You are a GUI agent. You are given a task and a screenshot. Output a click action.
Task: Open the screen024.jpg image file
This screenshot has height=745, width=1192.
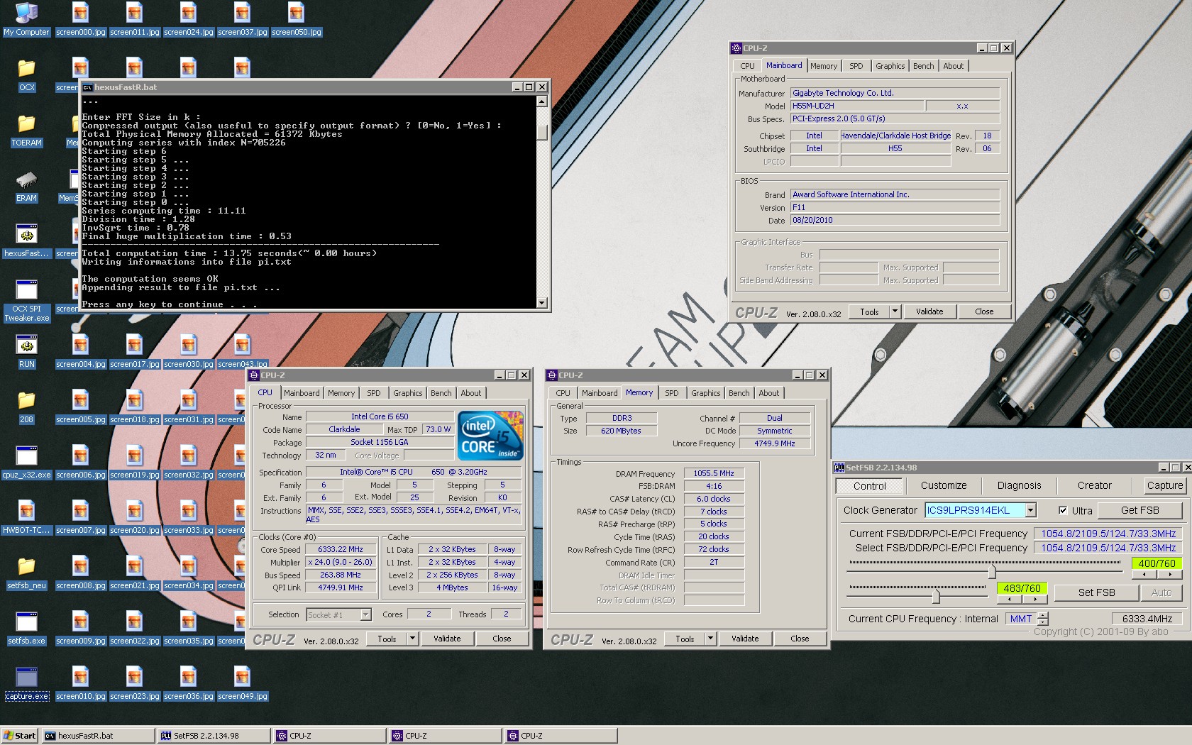[188, 19]
